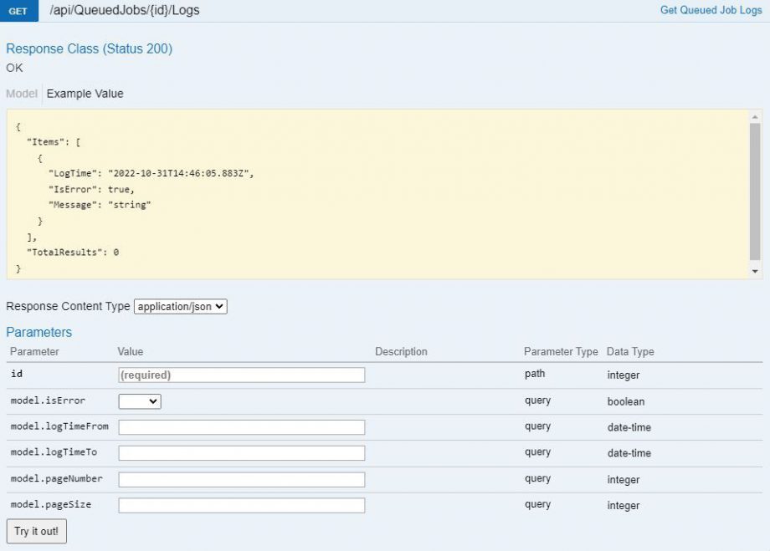
Task: Click the model.pageSize input field
Action: pos(243,504)
